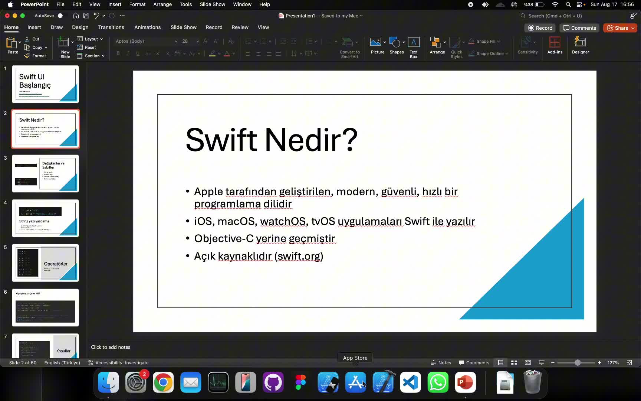Screen dimensions: 641x401
Task: Expand the Shape Outline dropdown
Action: click(507, 53)
